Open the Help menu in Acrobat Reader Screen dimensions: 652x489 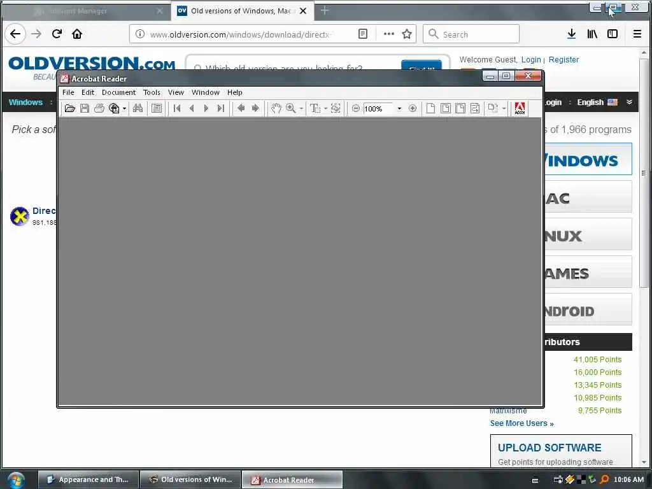(x=234, y=92)
